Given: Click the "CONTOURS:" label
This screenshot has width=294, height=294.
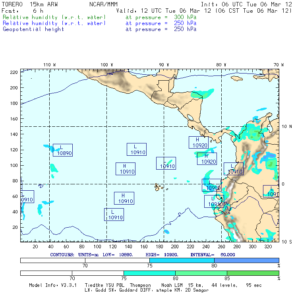Looking at the screenshot, I should [62, 255].
